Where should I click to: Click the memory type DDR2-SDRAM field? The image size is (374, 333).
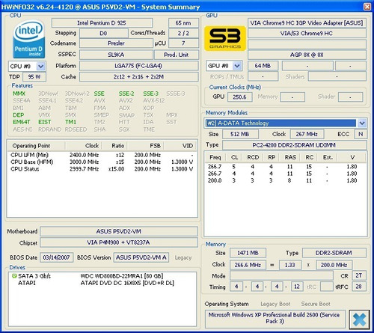(334, 253)
